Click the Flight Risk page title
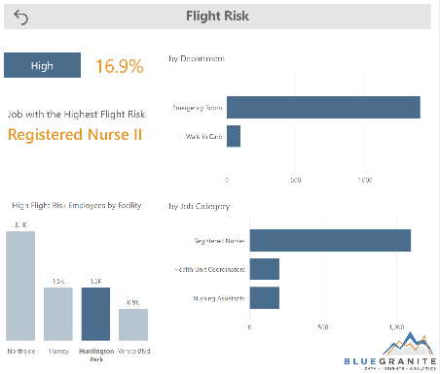The height and width of the screenshot is (374, 440). 217,16
